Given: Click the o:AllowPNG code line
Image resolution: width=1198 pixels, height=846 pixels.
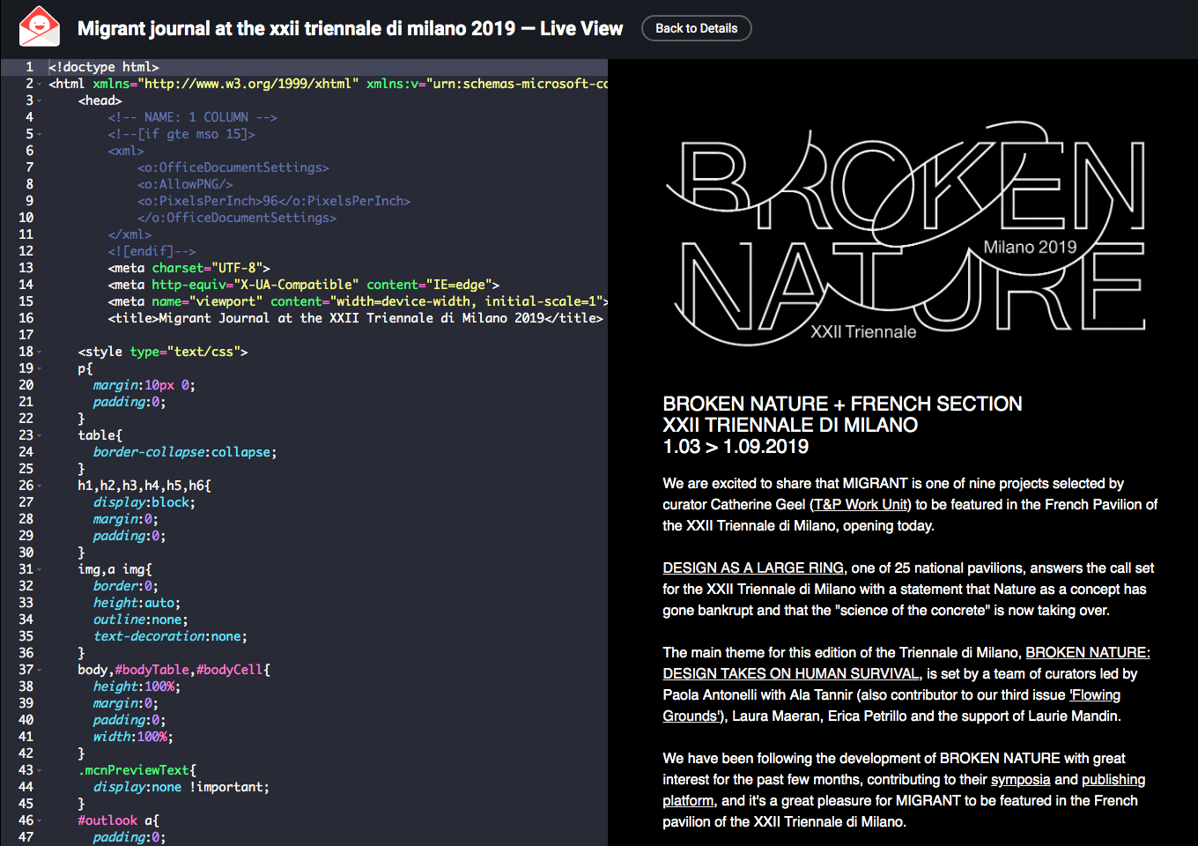Looking at the screenshot, I should tap(185, 184).
